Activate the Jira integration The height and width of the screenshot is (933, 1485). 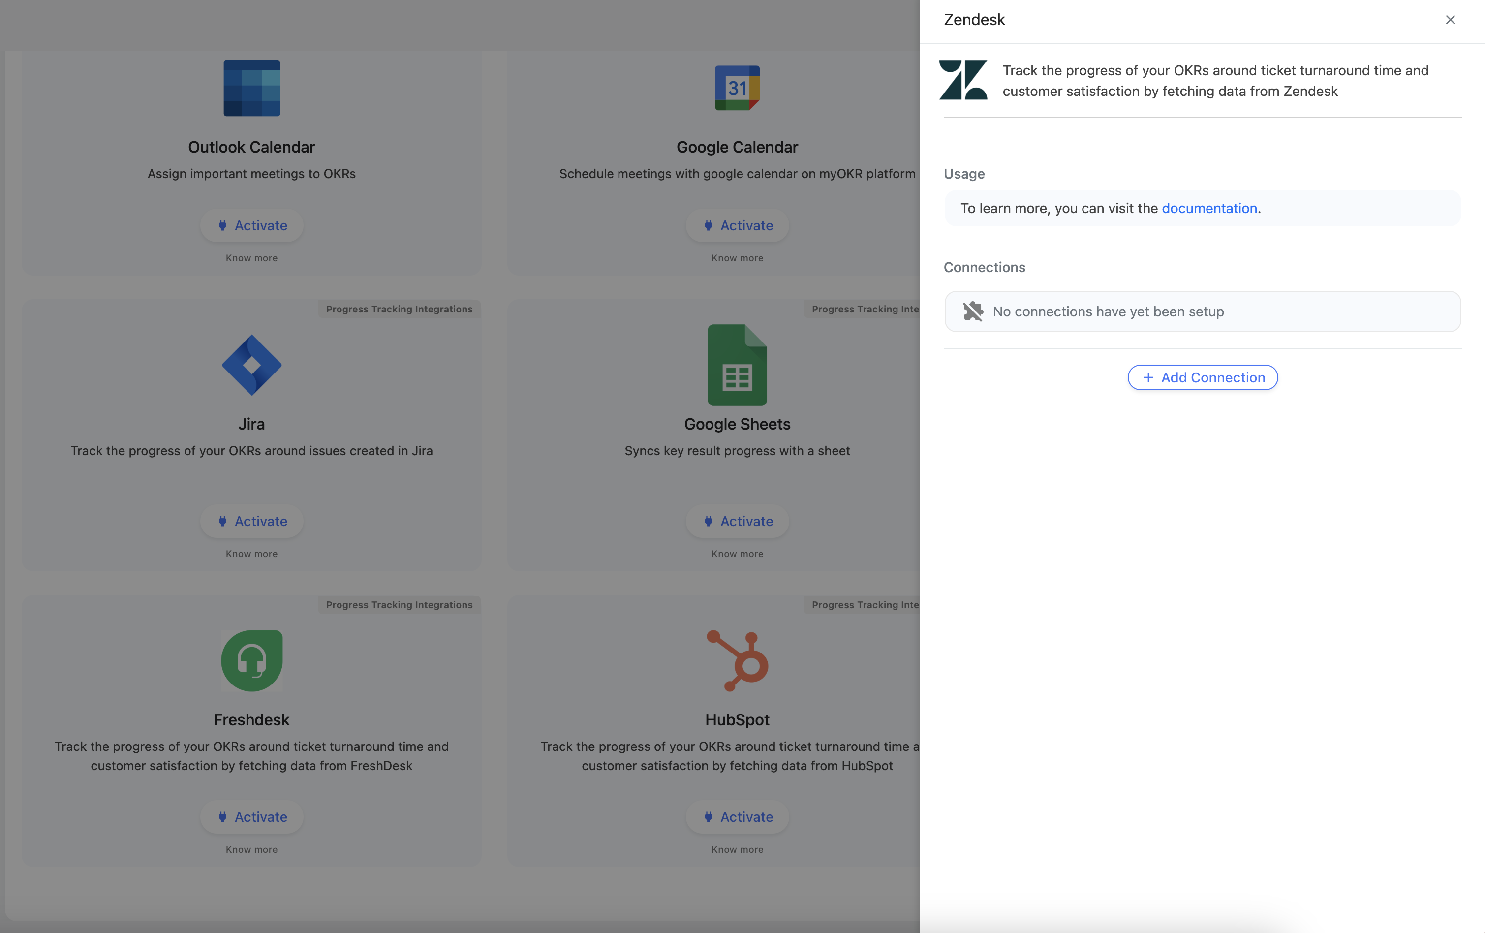pyautogui.click(x=251, y=521)
